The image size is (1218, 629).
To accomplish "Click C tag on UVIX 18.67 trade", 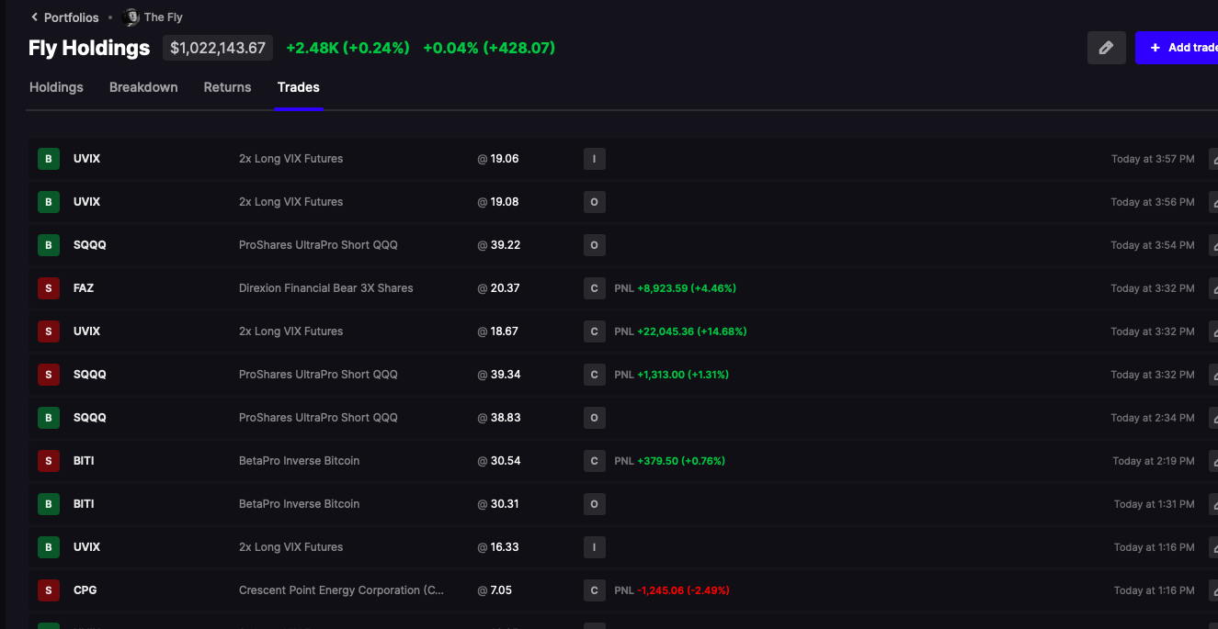I will 595,331.
